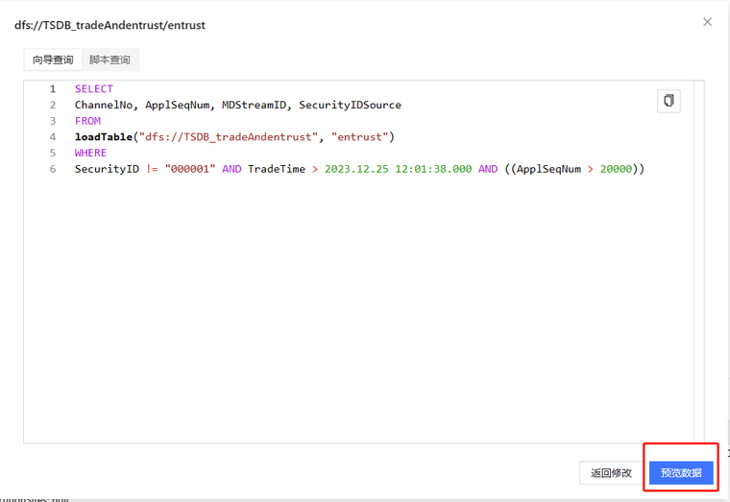
Task: Click line number 4 in the gutter
Action: (53, 137)
